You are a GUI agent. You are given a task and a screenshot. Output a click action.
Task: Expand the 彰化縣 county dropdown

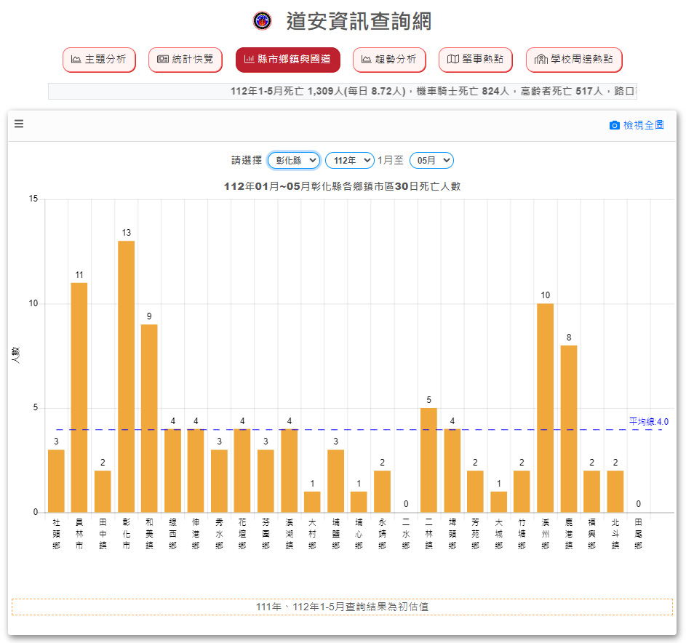point(294,160)
